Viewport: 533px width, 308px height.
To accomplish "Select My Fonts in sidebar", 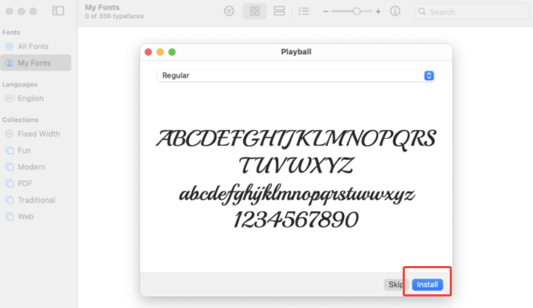I will 35,63.
